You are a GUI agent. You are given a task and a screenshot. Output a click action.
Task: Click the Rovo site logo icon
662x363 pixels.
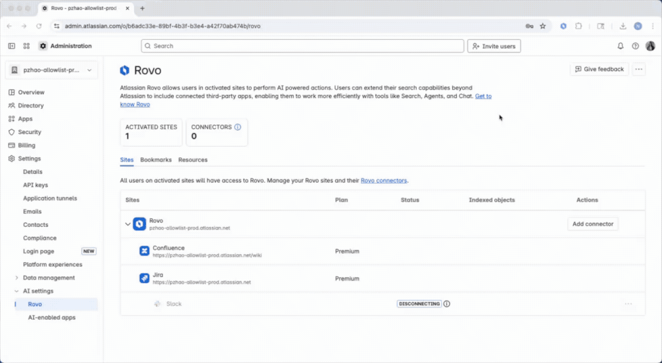click(x=139, y=224)
